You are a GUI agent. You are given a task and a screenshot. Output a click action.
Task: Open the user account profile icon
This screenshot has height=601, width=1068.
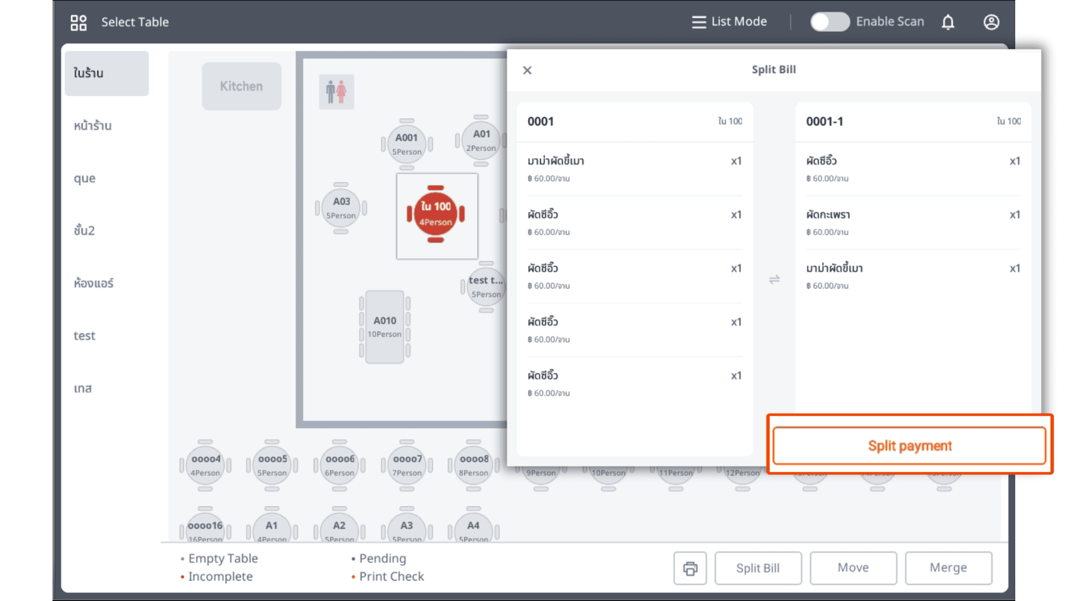991,22
